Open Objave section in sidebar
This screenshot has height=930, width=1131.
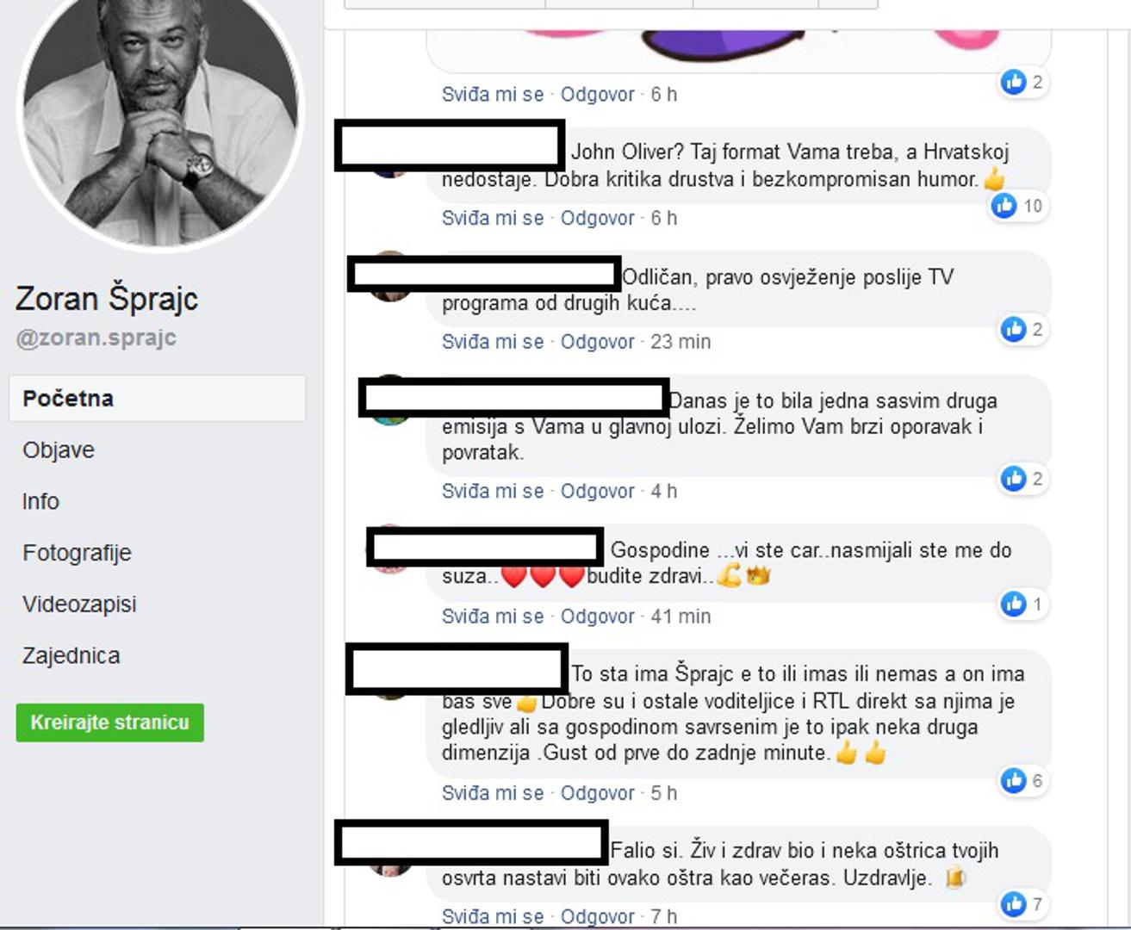(x=59, y=449)
